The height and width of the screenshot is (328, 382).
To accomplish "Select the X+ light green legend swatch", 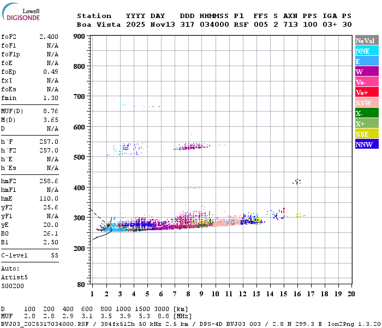I will point(367,124).
